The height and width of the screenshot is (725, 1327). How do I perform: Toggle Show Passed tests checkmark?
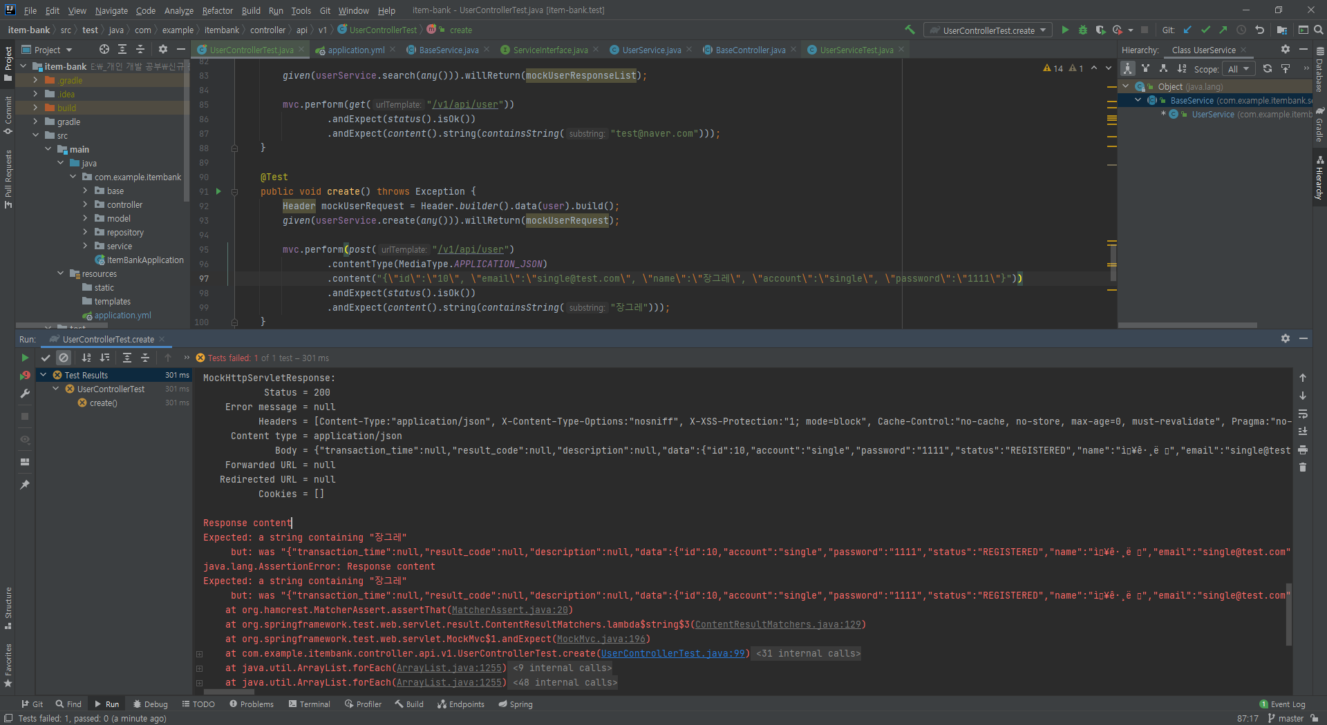[x=46, y=358]
